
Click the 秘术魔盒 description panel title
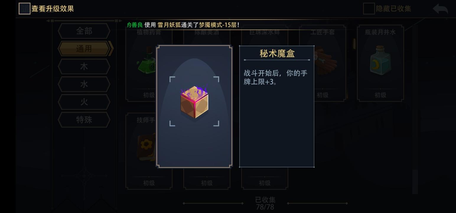point(277,54)
